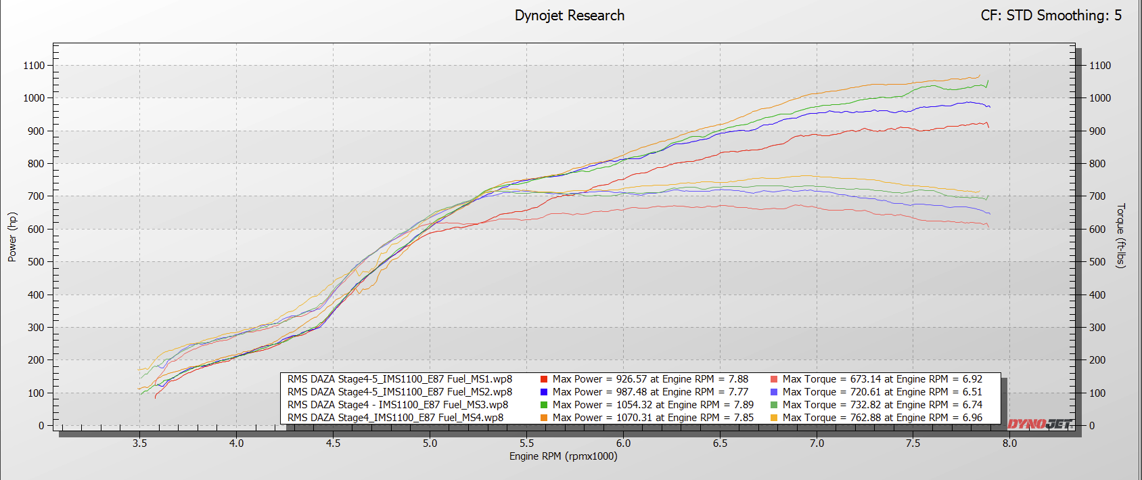This screenshot has width=1142, height=480.
Task: Select the Fuel_MS3.wp8 run file name
Action: [398, 405]
